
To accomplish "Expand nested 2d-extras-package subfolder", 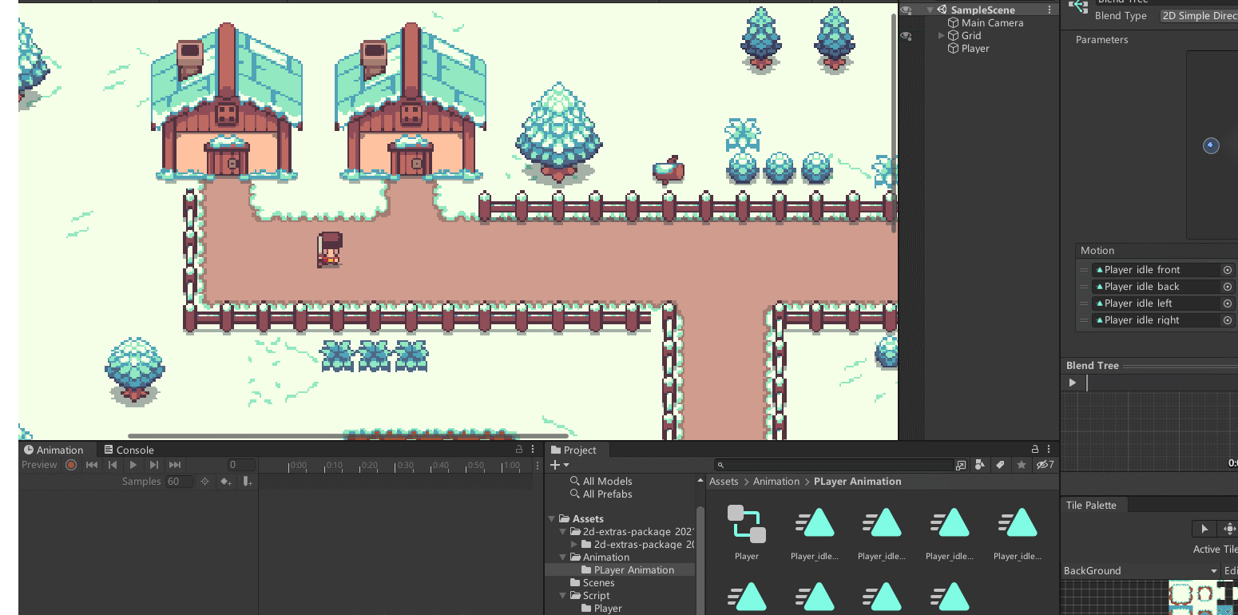I will click(x=574, y=545).
